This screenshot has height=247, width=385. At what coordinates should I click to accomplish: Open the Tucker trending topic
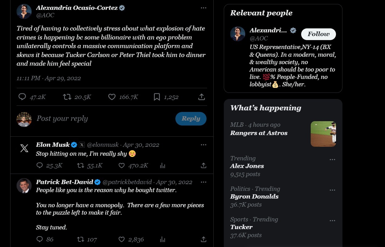(241, 227)
